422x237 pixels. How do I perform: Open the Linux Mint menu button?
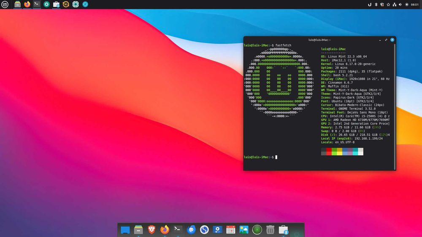[x=5, y=4]
